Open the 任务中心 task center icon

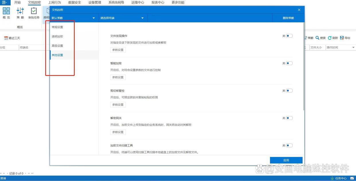(332, 178)
